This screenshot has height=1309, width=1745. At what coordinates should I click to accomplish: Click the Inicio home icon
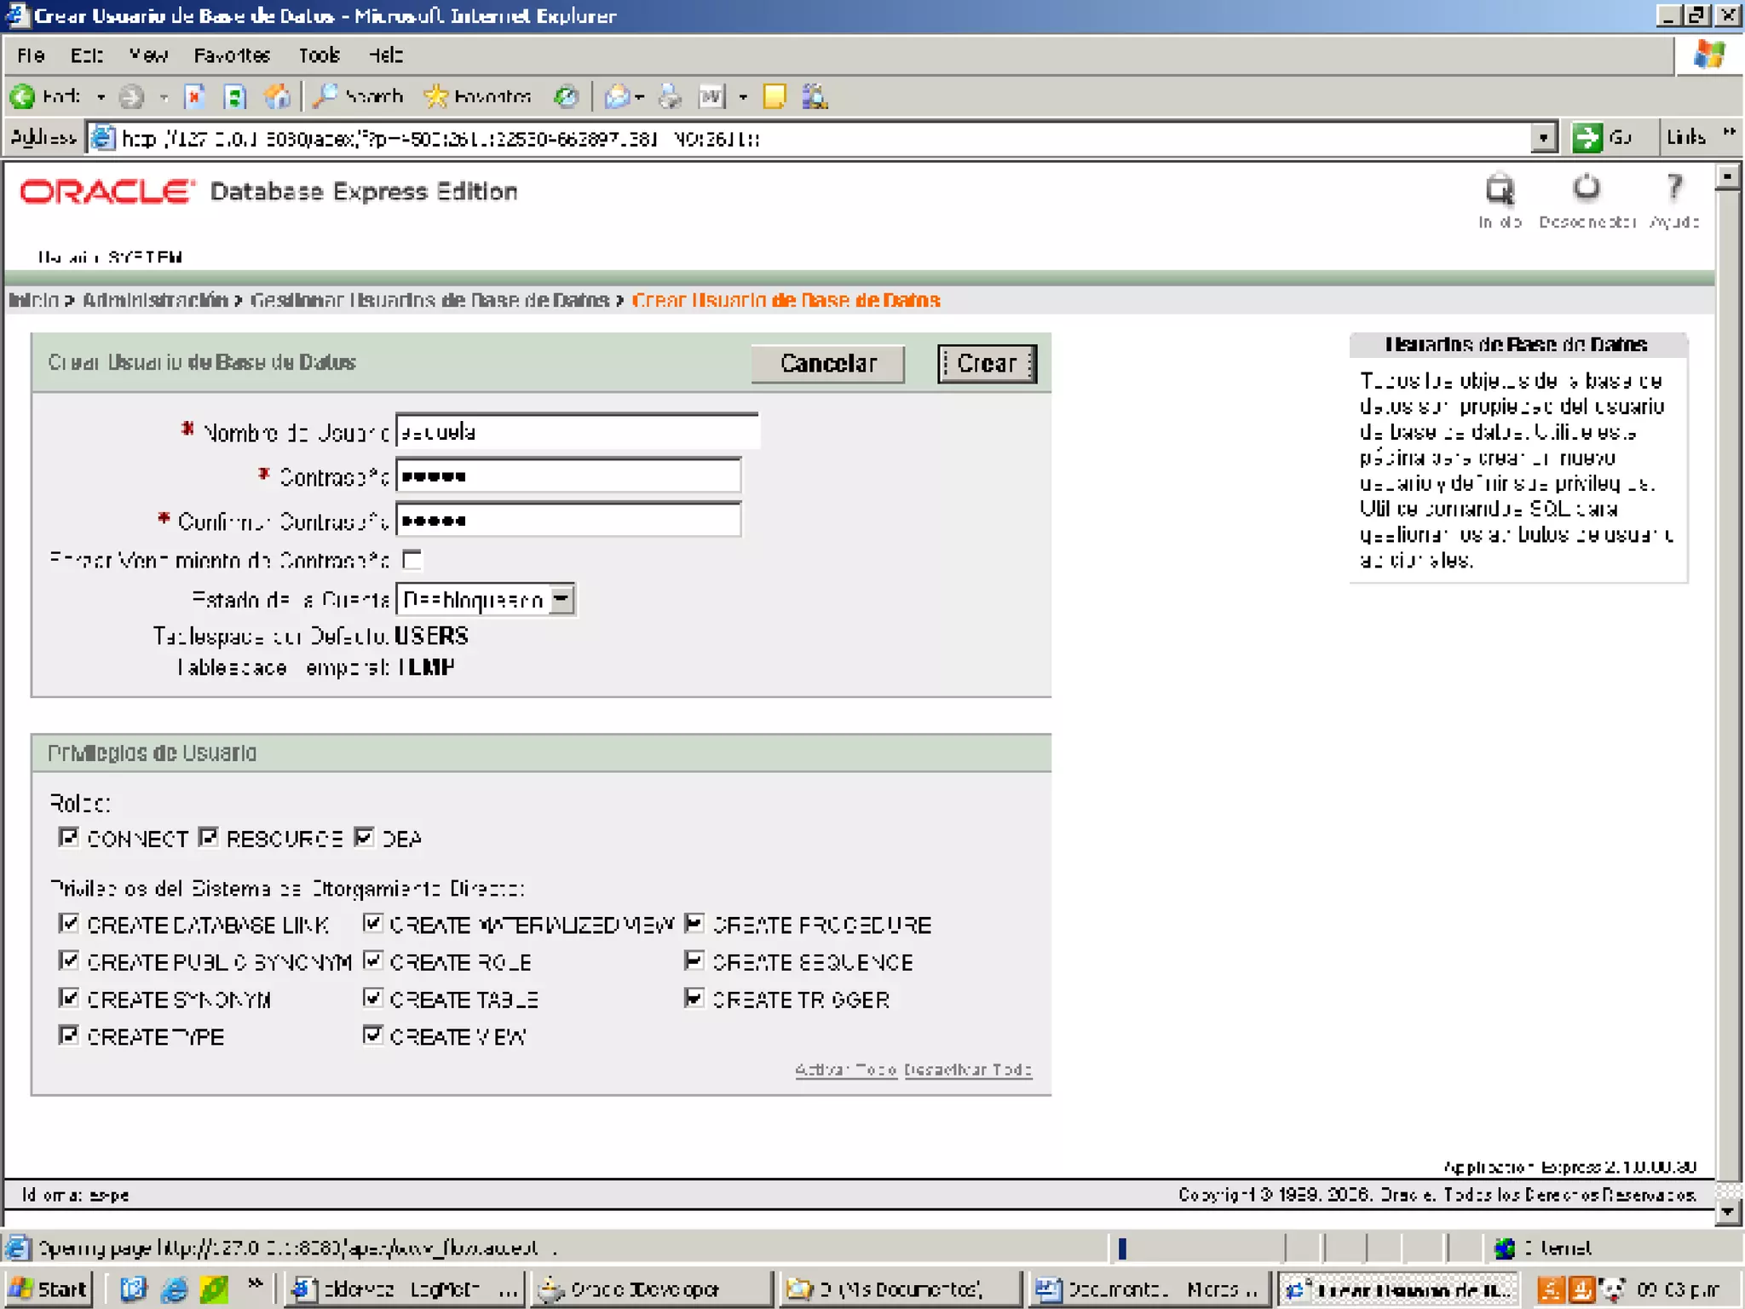pyautogui.click(x=1500, y=190)
